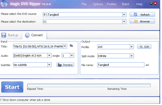Enable shut down computer when job done
This screenshot has height=105, width=162.
click(x=1, y=100)
